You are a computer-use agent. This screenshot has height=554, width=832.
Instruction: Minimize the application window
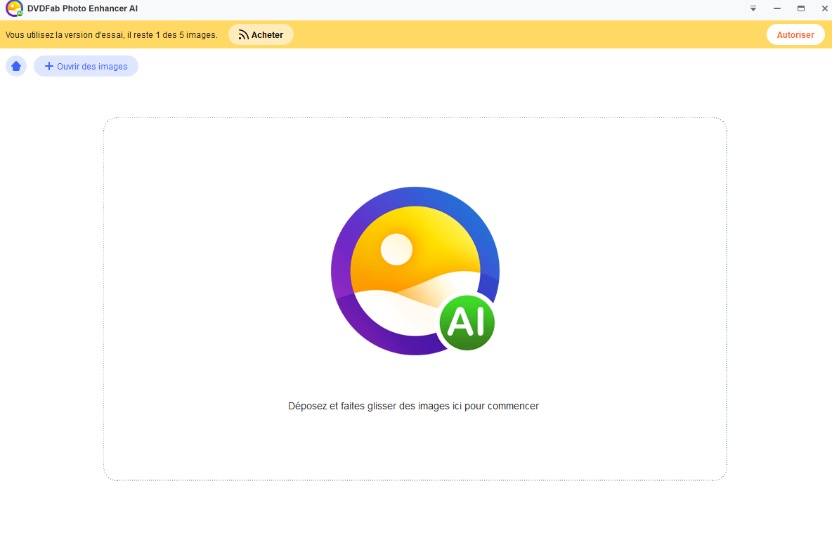click(x=776, y=8)
